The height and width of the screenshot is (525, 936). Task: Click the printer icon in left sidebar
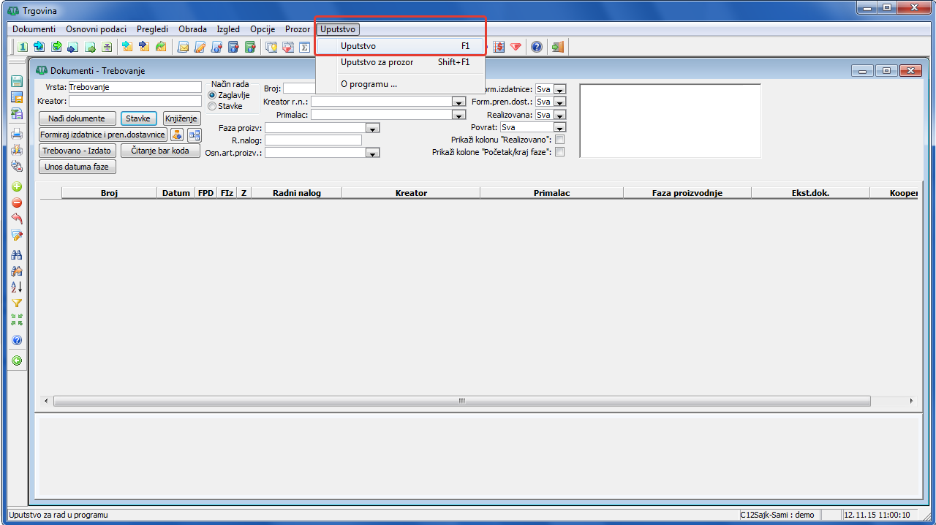[17, 134]
